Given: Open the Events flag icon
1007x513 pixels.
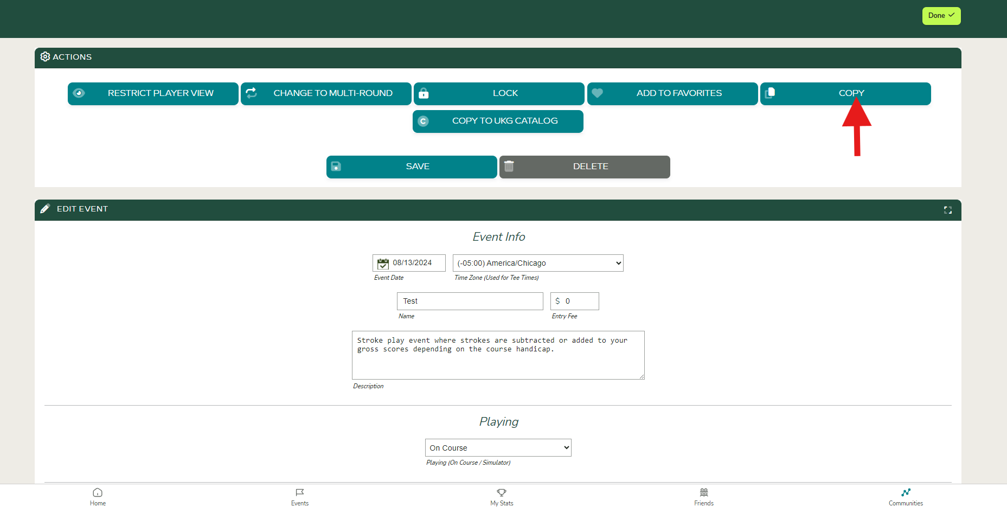Looking at the screenshot, I should click(x=299, y=492).
